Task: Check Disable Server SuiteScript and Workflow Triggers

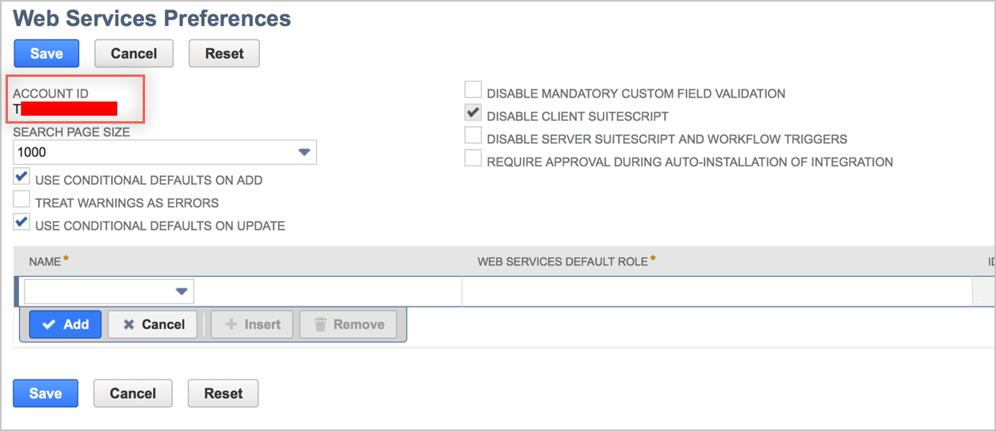Action: [473, 136]
